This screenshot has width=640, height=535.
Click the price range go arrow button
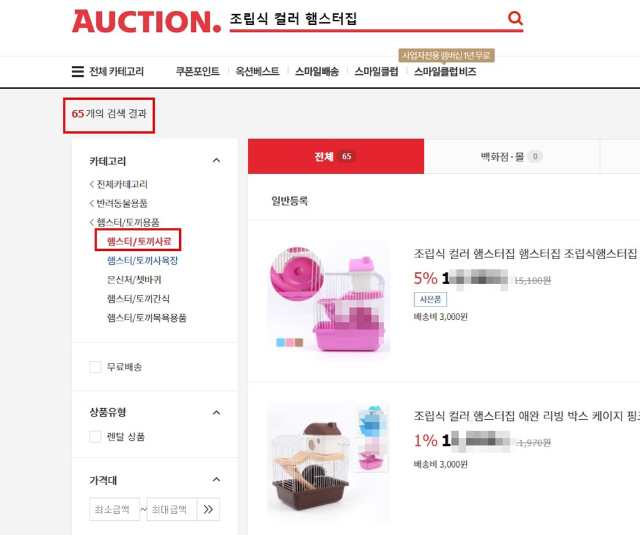point(208,509)
